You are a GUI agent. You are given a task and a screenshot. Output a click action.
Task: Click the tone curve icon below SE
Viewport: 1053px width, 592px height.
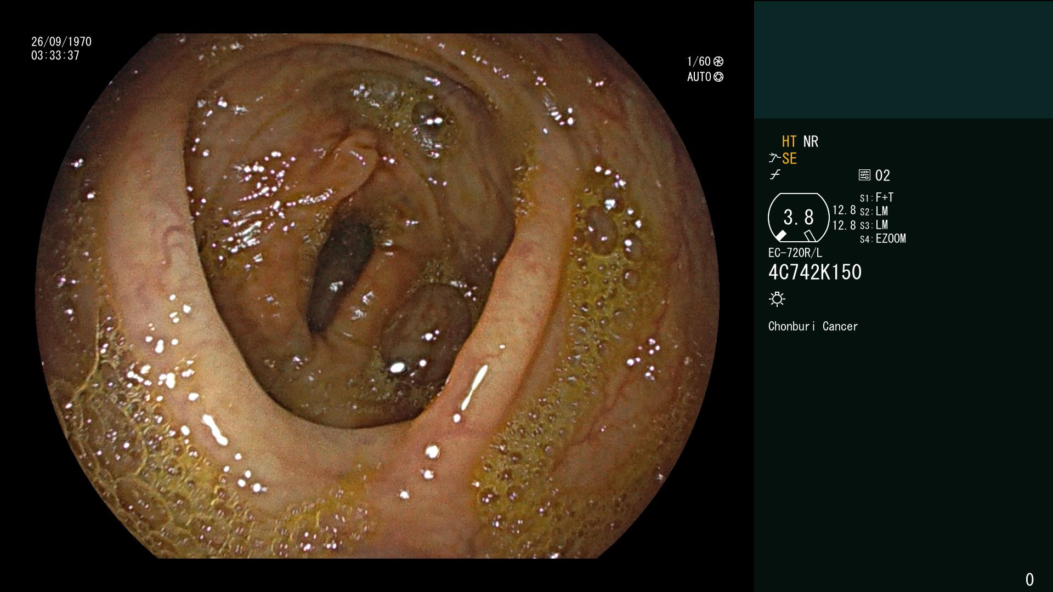coord(775,175)
